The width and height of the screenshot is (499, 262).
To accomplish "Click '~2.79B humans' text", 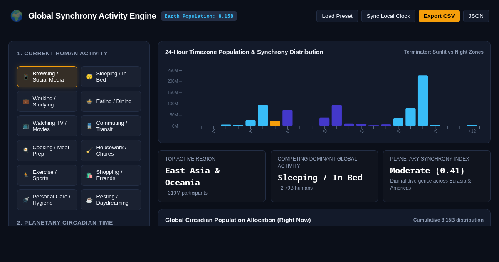I will tap(295, 188).
